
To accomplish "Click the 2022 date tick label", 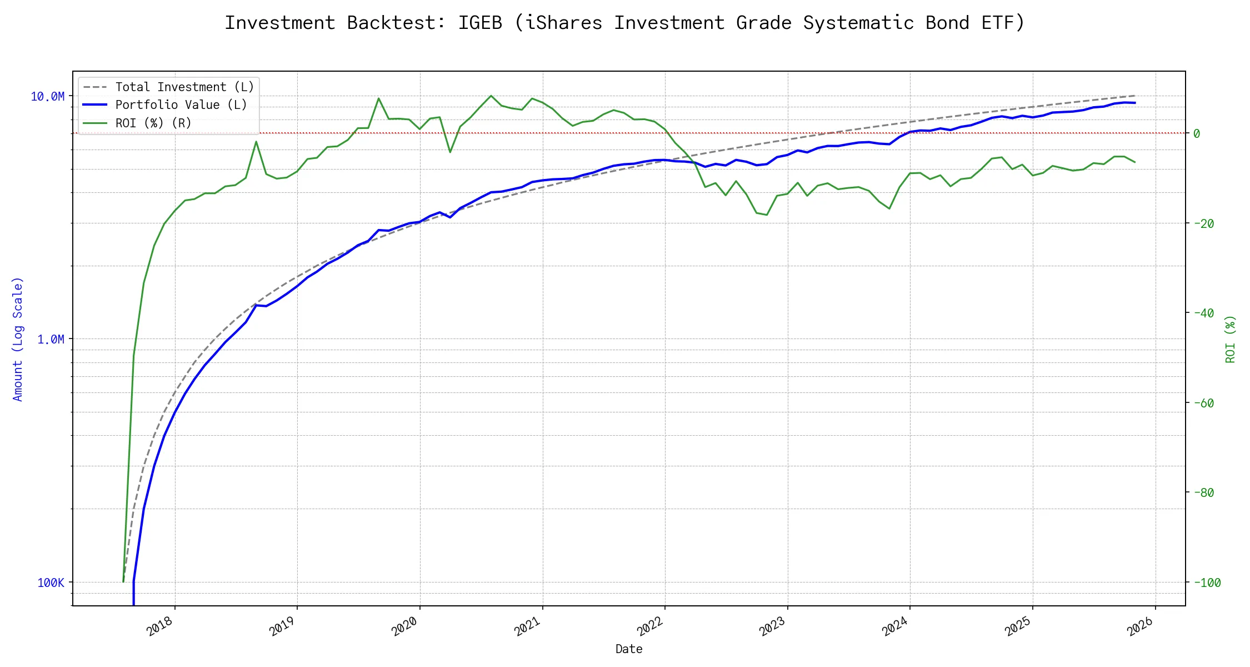I will (x=650, y=626).
